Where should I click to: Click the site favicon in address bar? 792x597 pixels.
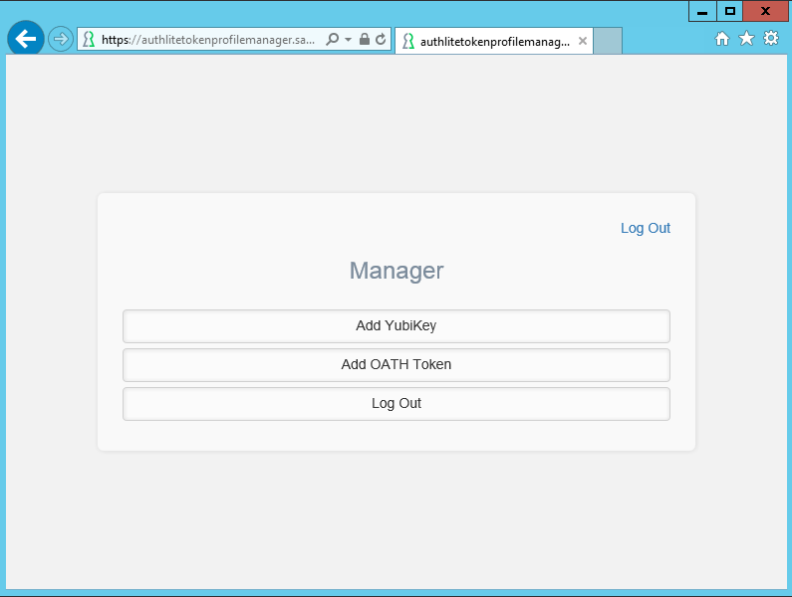89,40
